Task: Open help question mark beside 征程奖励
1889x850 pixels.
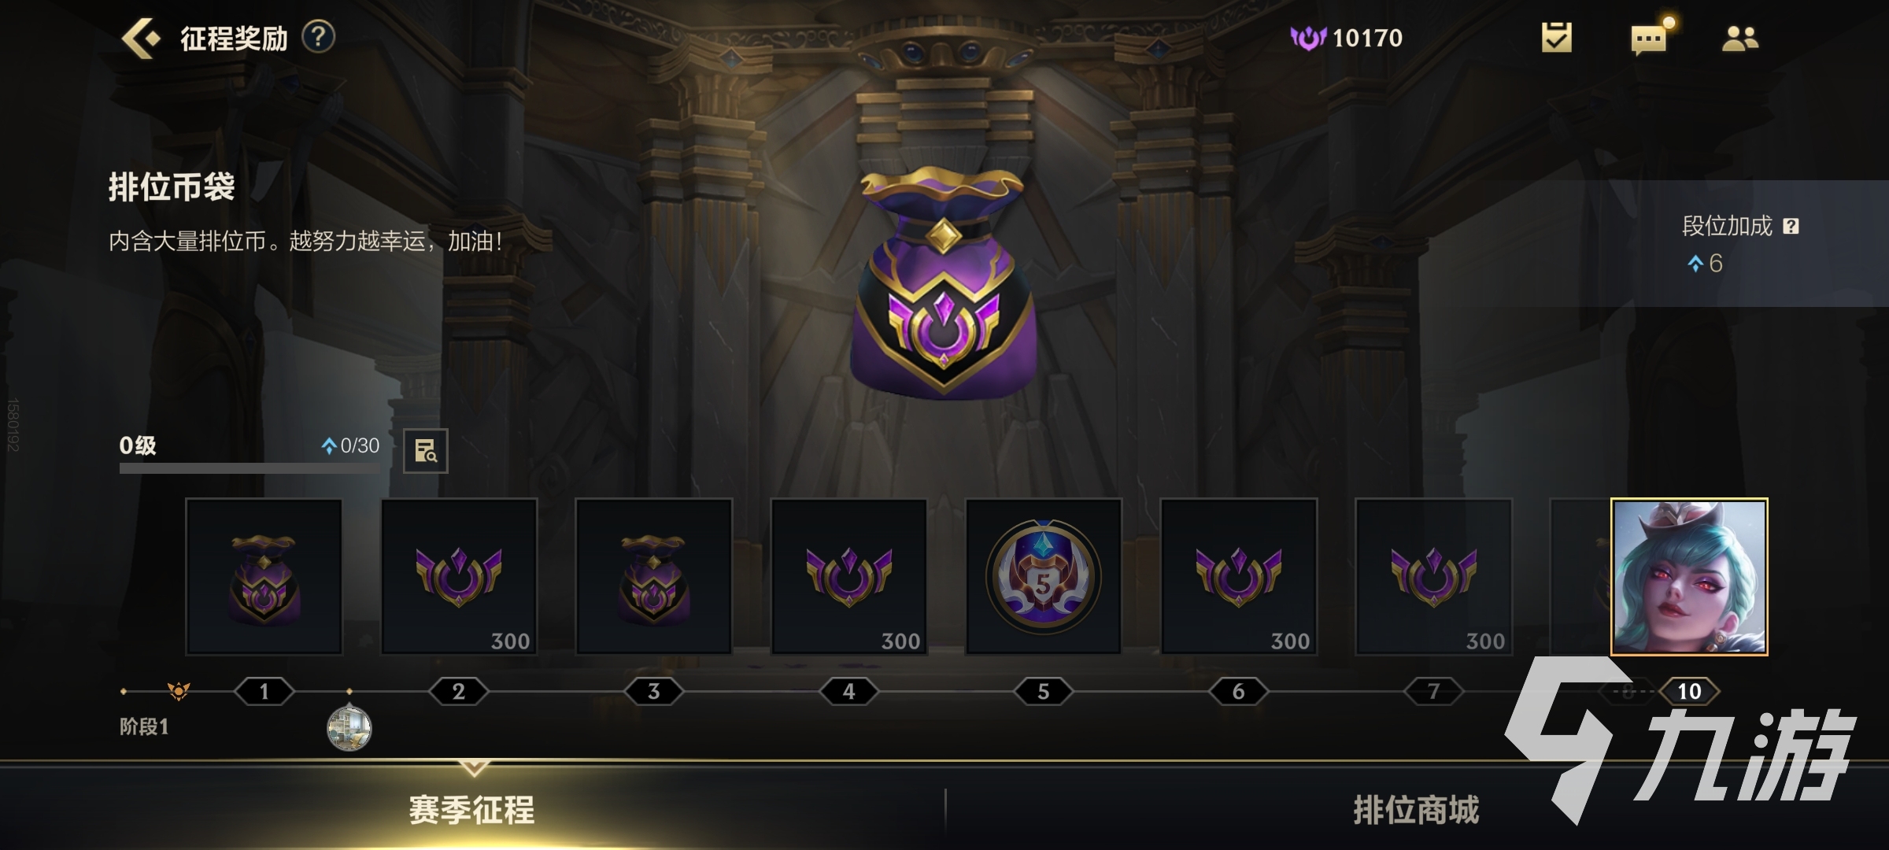Action: (x=319, y=37)
